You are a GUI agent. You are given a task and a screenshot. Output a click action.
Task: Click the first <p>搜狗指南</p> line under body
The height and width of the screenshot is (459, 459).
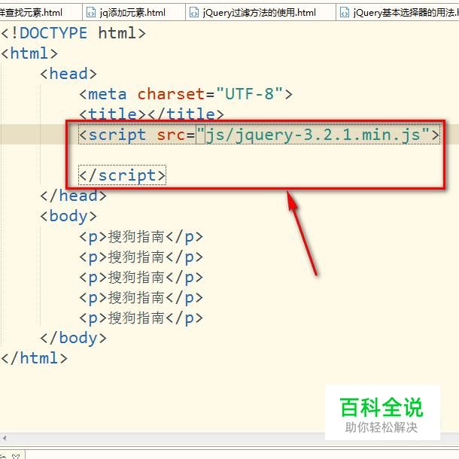pyautogui.click(x=141, y=237)
